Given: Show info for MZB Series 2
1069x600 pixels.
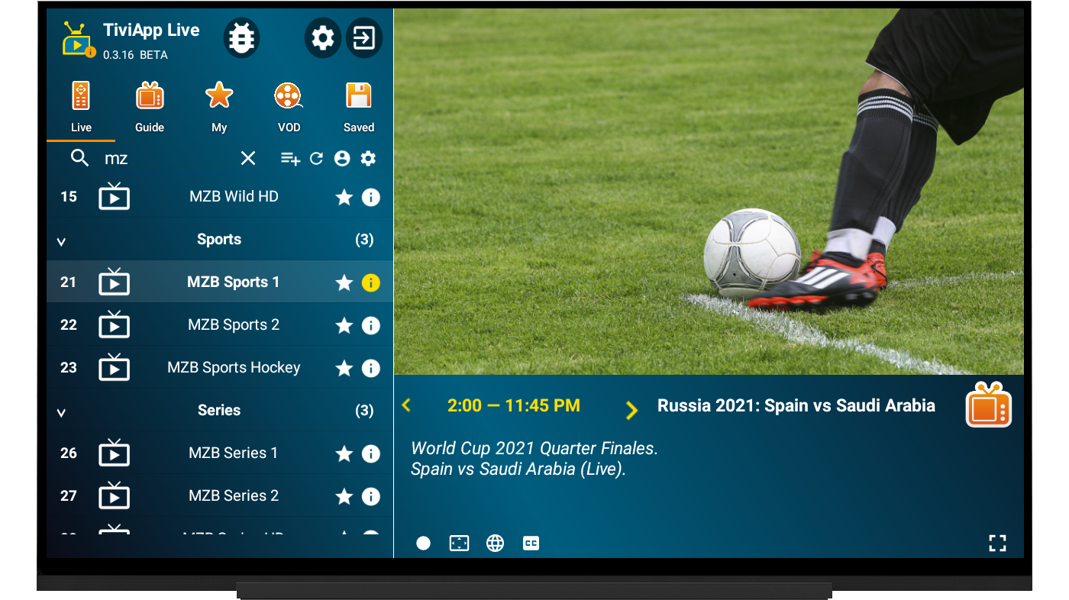Looking at the screenshot, I should pyautogui.click(x=370, y=497).
